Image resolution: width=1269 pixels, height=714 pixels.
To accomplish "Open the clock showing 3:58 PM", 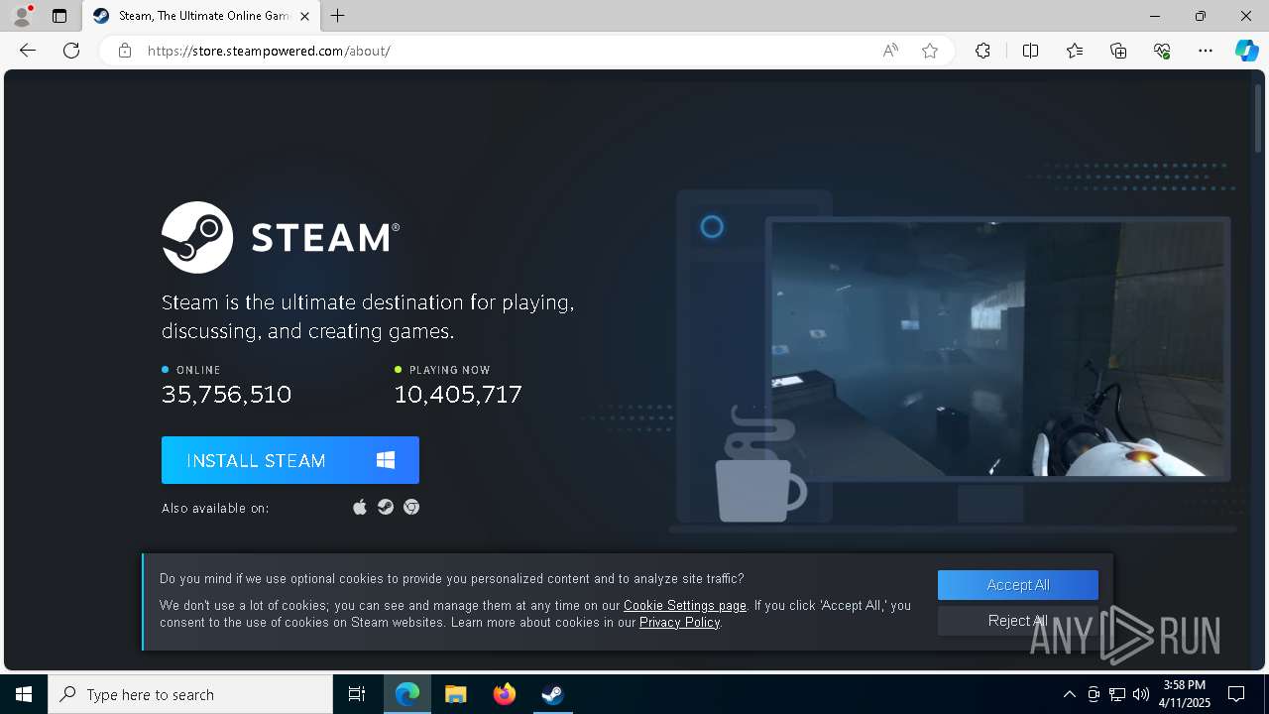I will 1186,694.
